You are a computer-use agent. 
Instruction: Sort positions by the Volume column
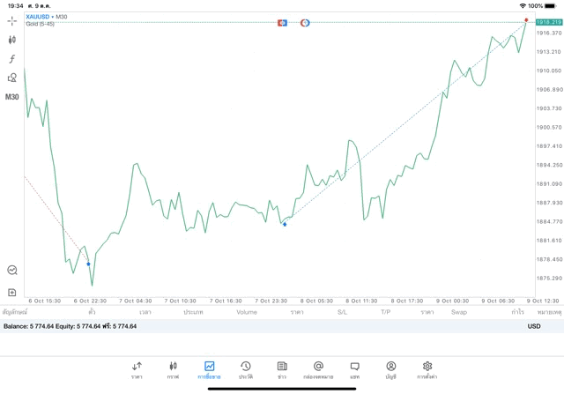tap(247, 312)
